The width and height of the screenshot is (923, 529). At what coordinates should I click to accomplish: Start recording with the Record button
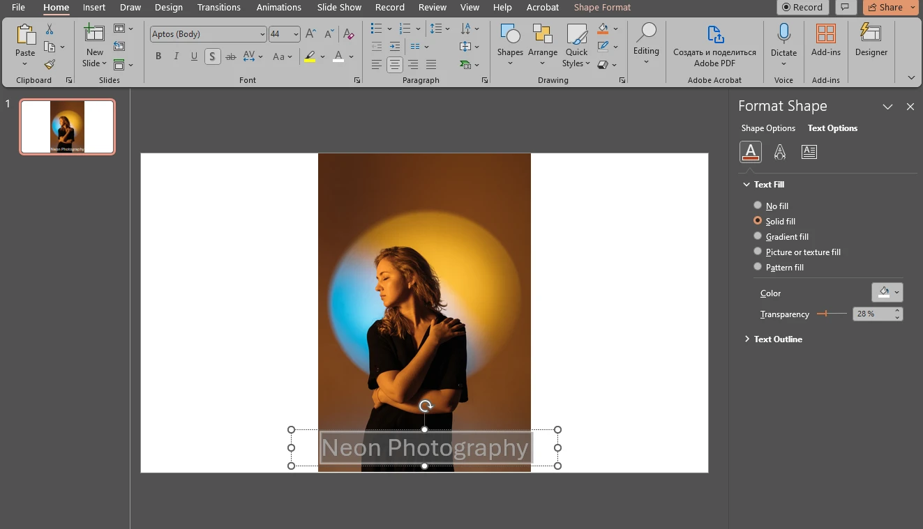802,7
